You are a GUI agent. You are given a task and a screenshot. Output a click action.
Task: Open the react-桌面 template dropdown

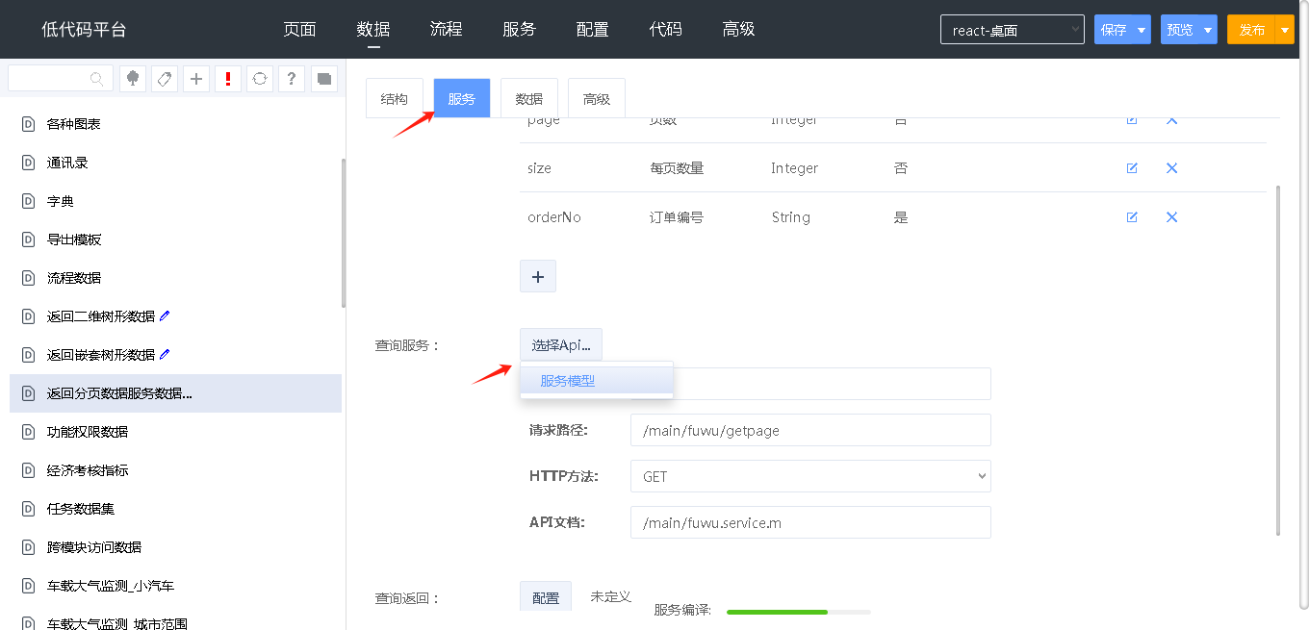1012,30
